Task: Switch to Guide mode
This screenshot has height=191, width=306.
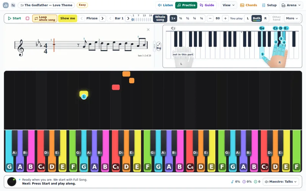Action: pyautogui.click(x=207, y=5)
